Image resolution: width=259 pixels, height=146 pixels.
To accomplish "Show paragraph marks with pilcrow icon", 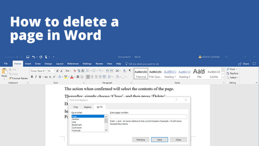I will coord(130,71).
